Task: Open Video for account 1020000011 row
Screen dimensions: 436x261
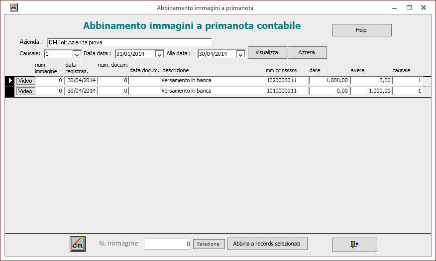Action: [x=25, y=81]
